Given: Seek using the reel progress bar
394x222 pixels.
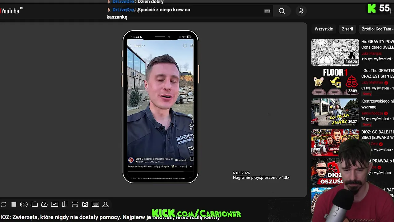Looking at the screenshot, I should coord(160,171).
